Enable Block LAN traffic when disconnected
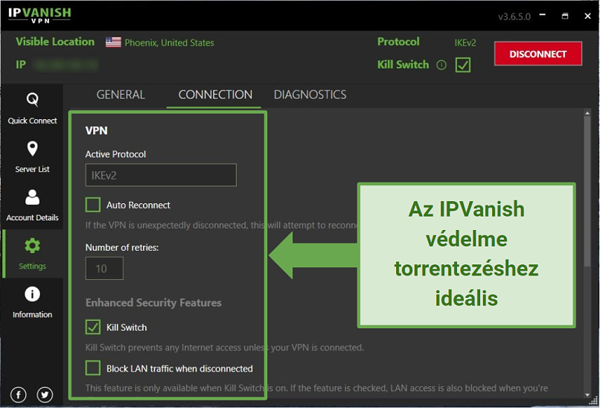Screen dimensions: 600x408 coord(93,369)
